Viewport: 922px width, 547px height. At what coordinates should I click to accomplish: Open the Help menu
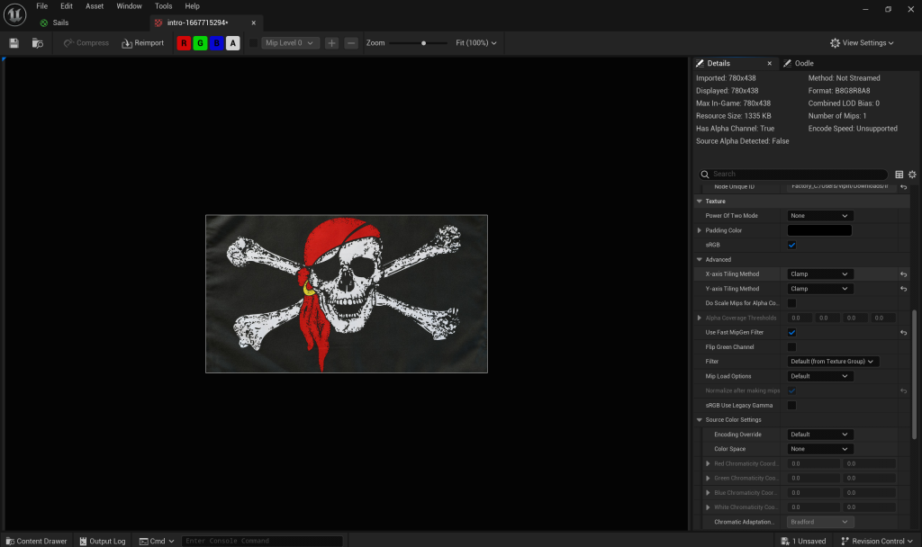point(193,6)
